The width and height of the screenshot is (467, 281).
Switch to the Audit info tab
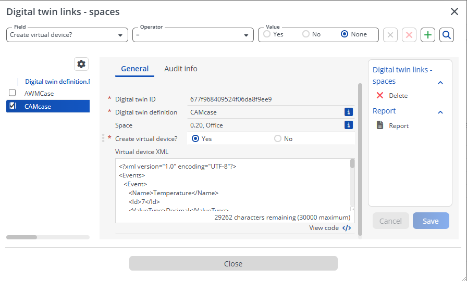pyautogui.click(x=181, y=69)
